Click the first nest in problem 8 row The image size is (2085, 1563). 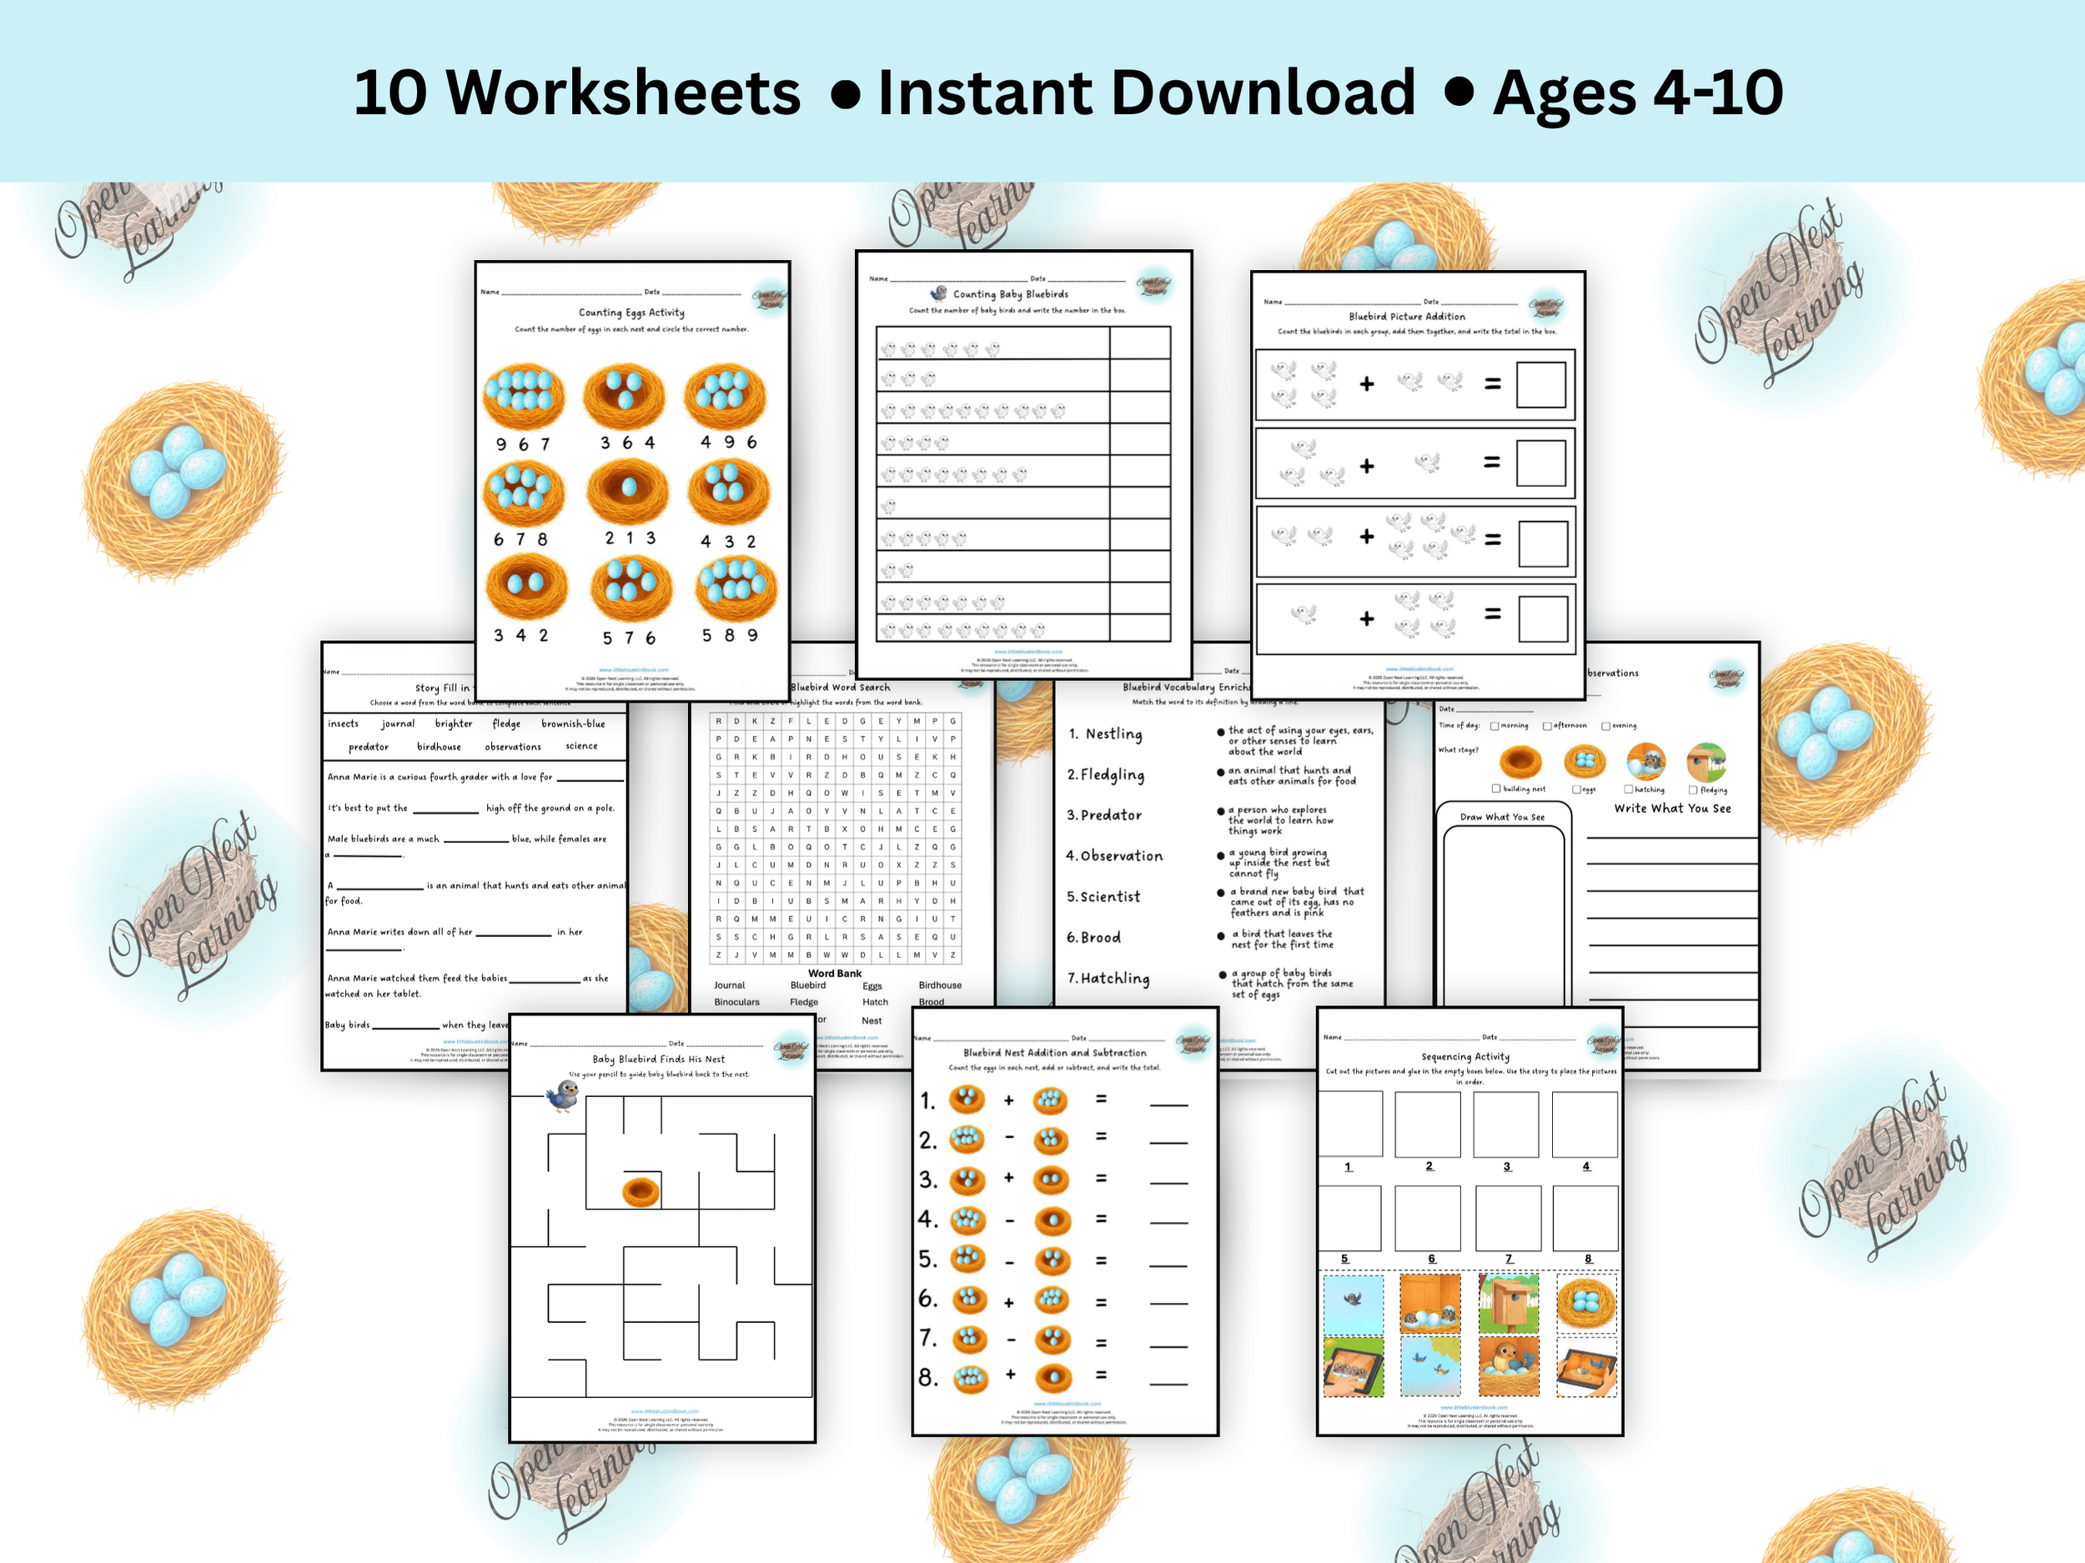(970, 1378)
